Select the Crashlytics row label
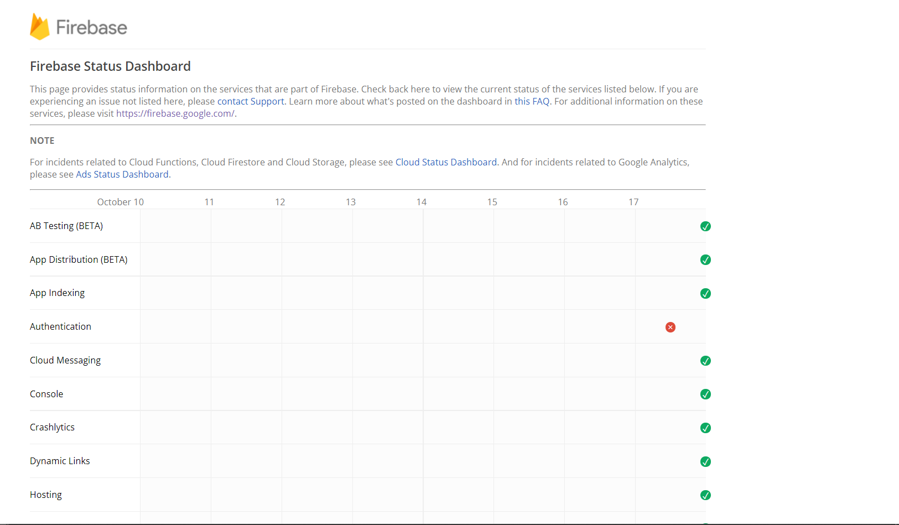This screenshot has height=525, width=899. click(52, 427)
